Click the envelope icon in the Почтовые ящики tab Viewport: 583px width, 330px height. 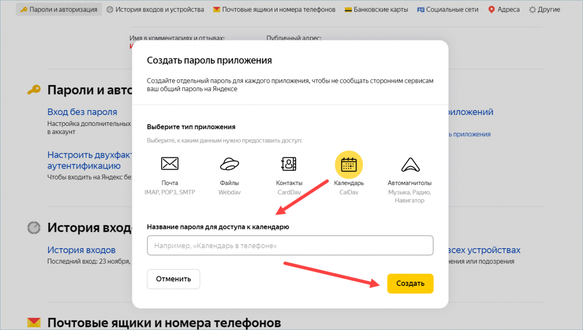pyautogui.click(x=217, y=10)
